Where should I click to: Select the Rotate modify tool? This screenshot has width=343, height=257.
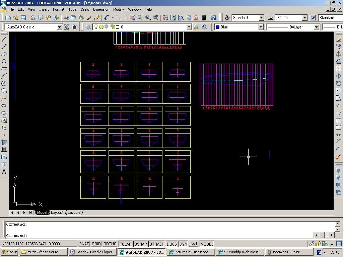[x=338, y=83]
